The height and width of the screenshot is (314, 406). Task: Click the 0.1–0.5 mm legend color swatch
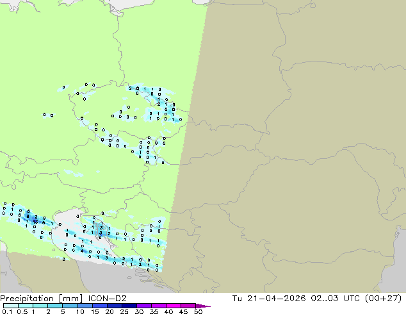point(11,306)
